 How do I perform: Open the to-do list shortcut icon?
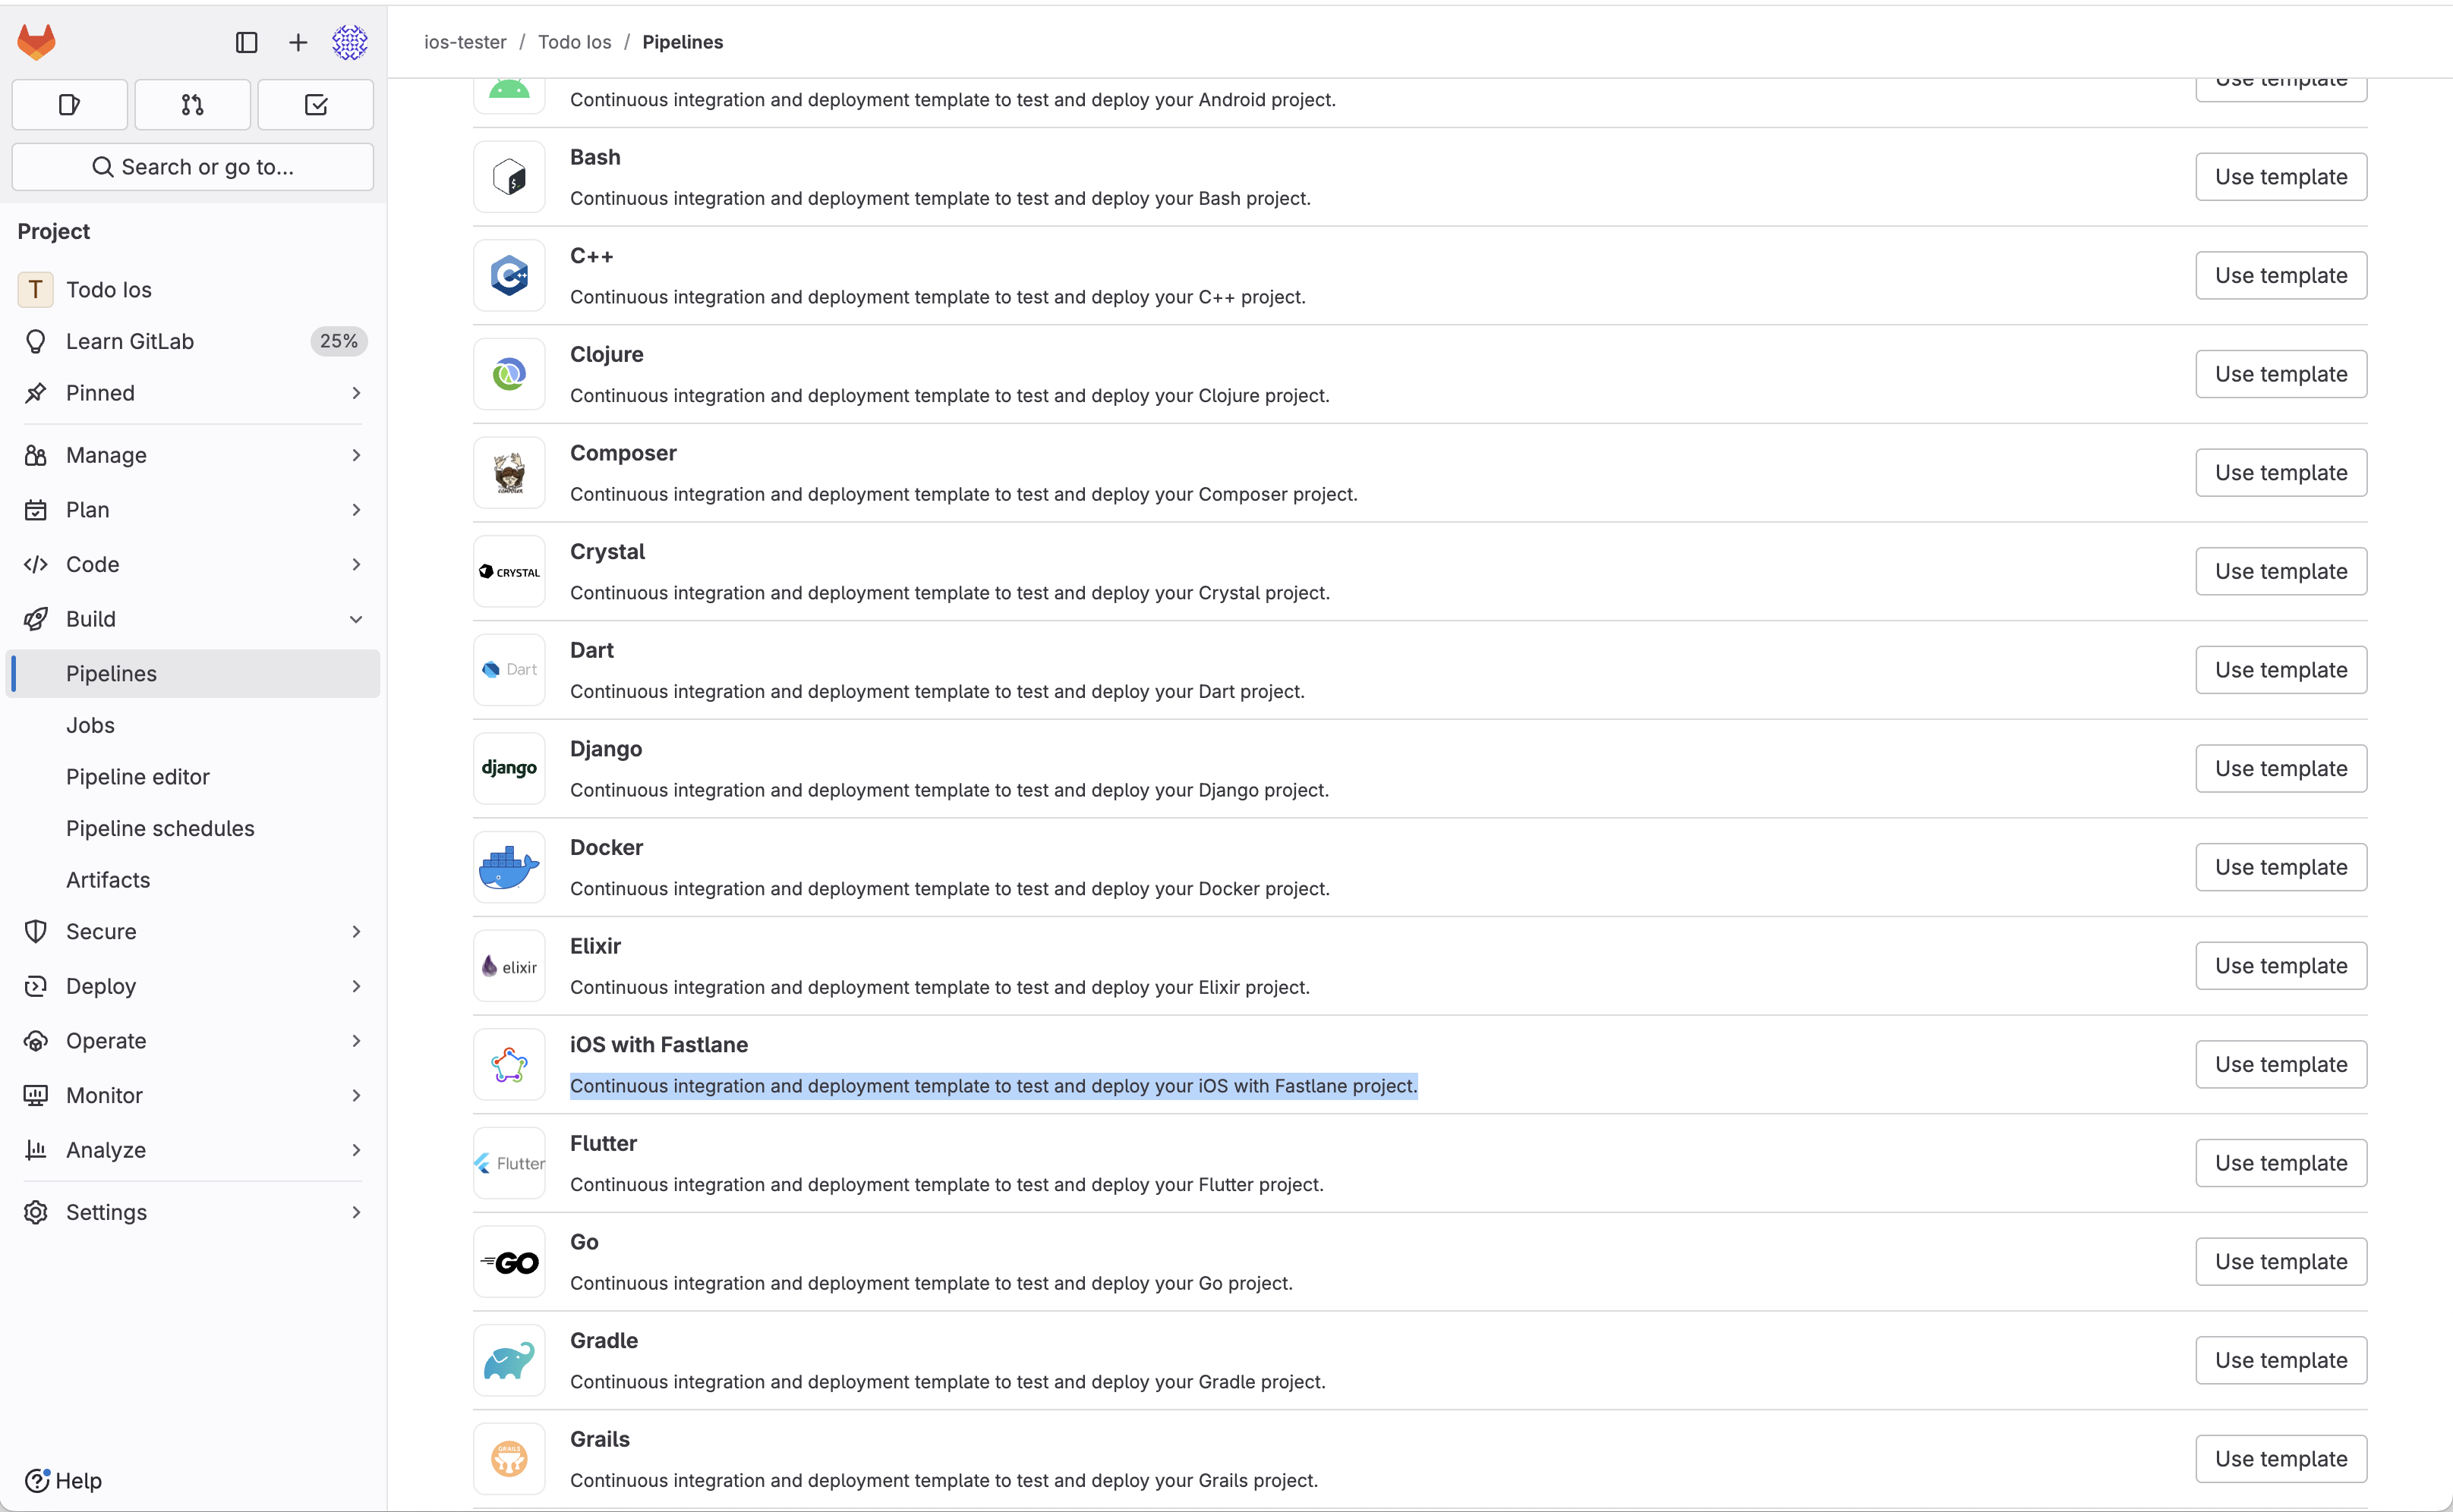(x=316, y=105)
